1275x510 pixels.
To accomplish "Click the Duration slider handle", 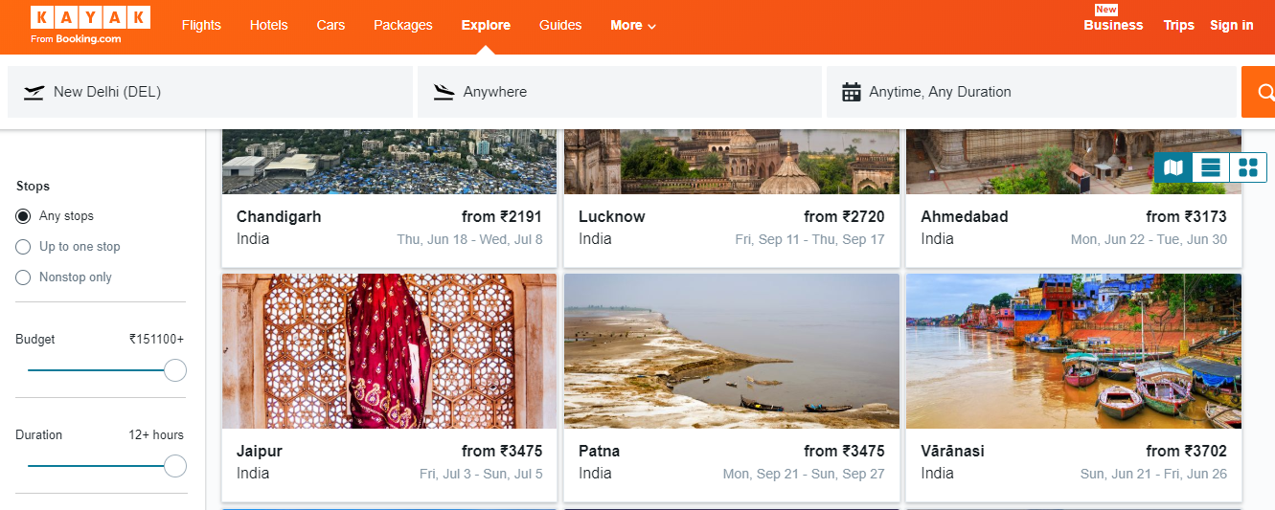I will pyautogui.click(x=175, y=466).
